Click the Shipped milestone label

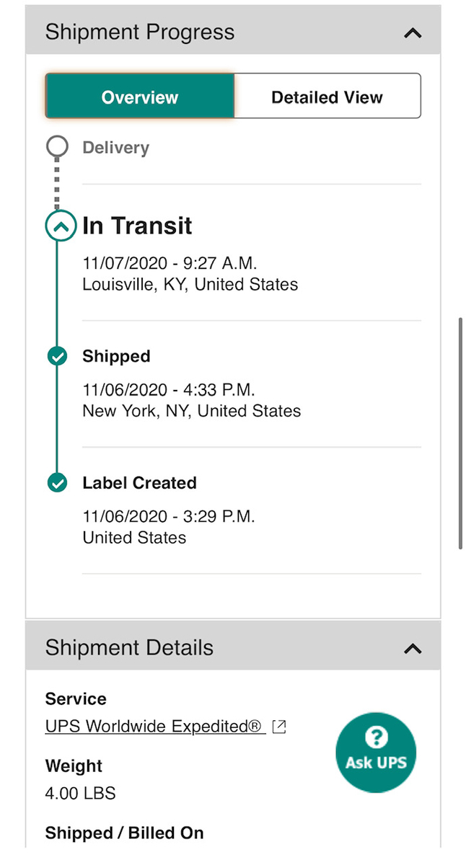point(116,356)
